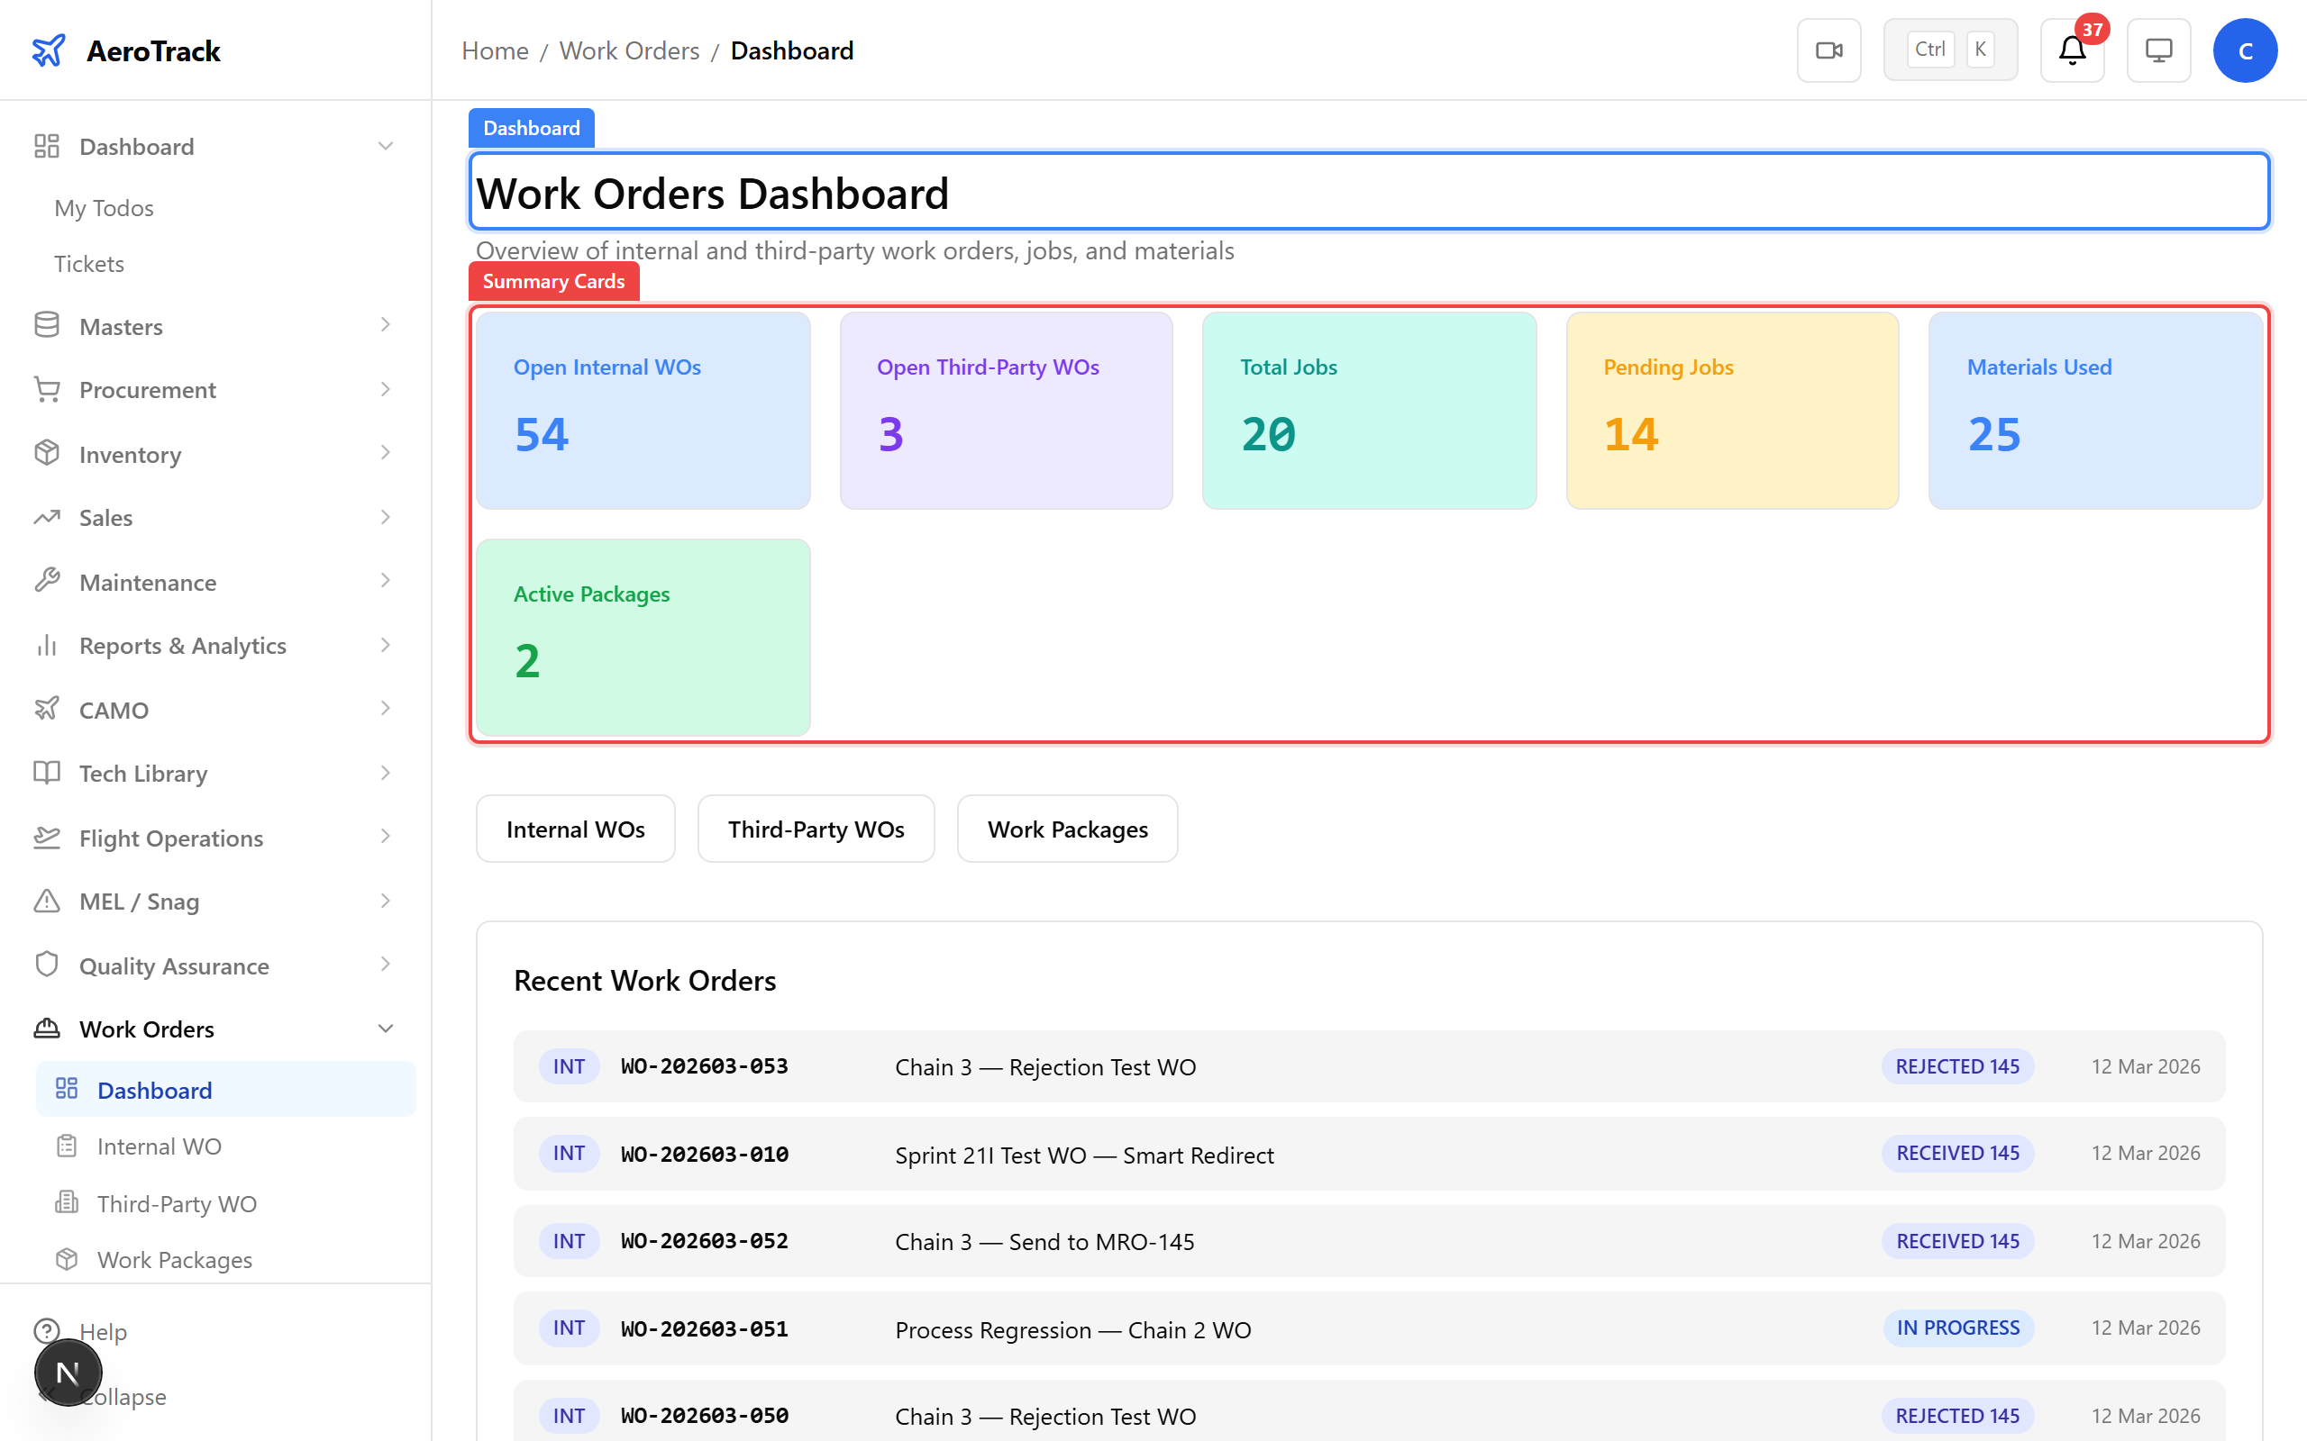
Task: Select the Inventory box icon
Action: tap(47, 453)
